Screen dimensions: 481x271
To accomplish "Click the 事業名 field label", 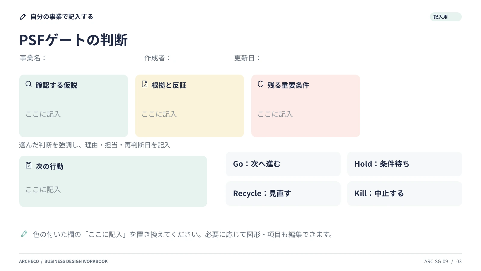I will [x=32, y=58].
